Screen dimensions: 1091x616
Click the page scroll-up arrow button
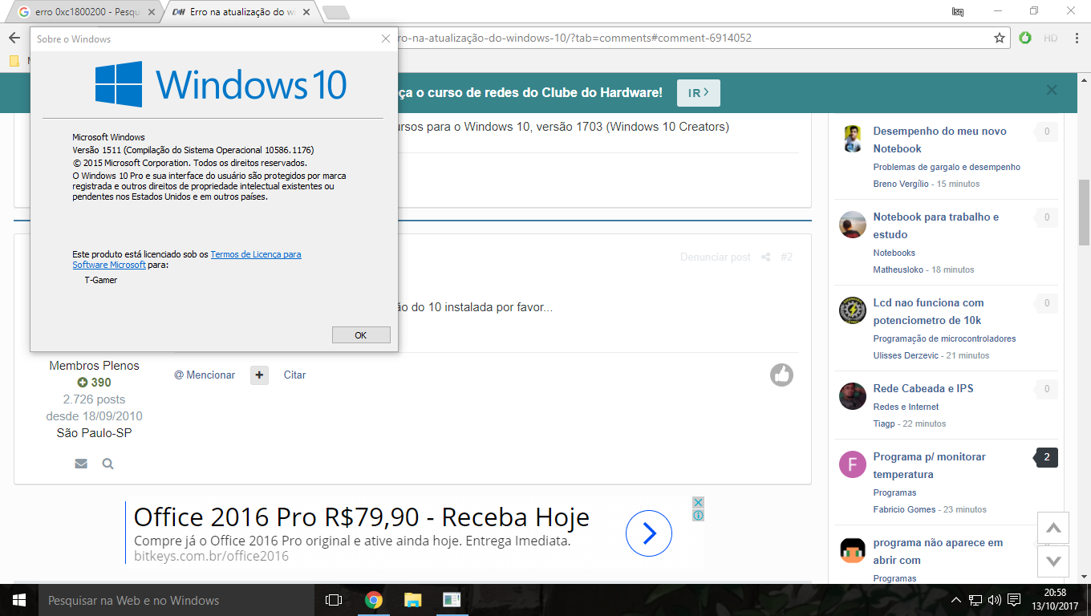click(x=1054, y=528)
